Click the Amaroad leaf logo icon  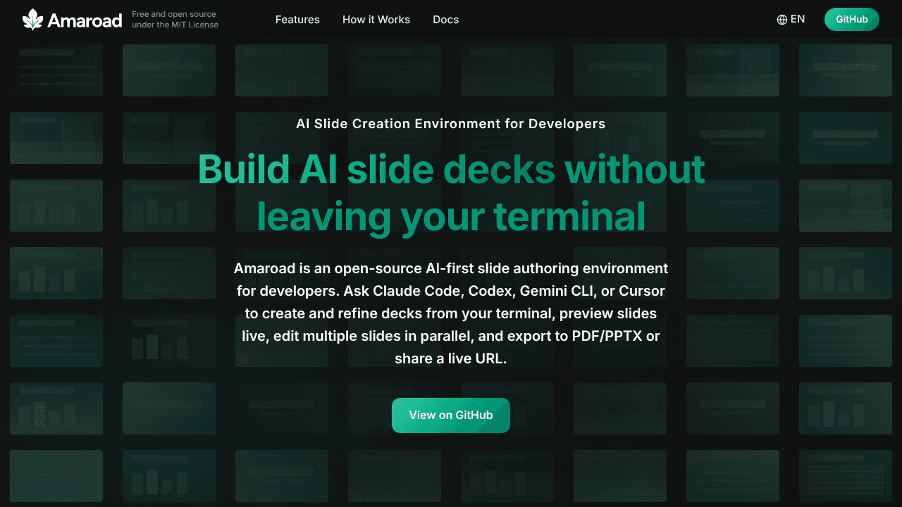click(x=32, y=20)
